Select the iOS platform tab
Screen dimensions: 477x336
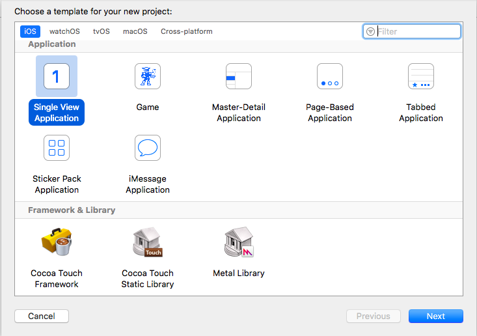click(x=30, y=31)
